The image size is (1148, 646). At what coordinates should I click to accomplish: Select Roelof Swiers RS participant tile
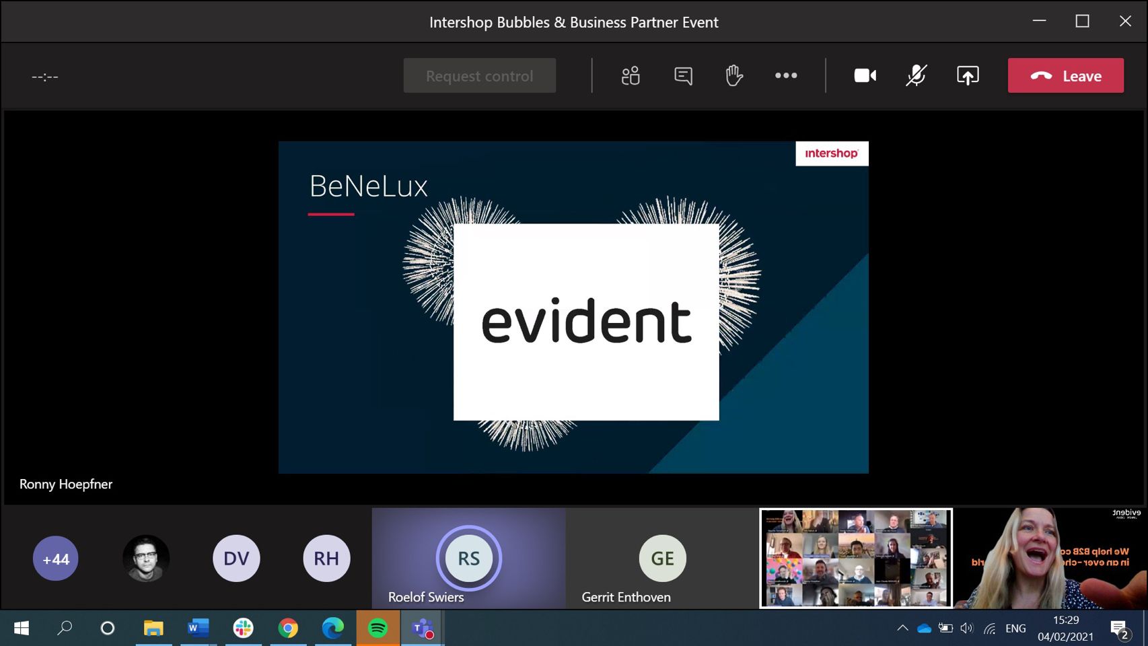[469, 559]
